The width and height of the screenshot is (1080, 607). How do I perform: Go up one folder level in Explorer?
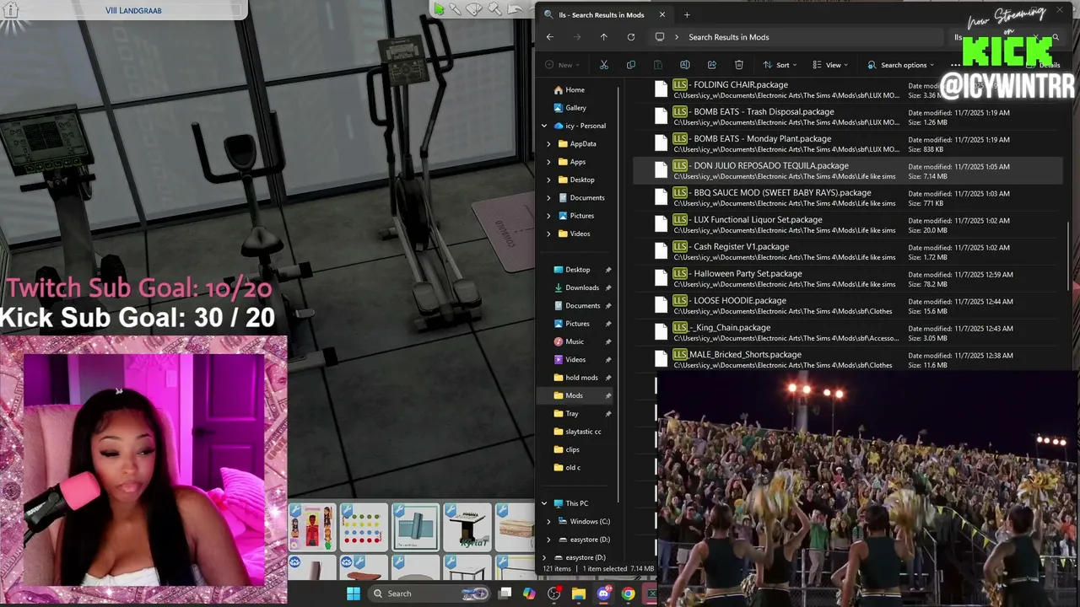point(603,37)
